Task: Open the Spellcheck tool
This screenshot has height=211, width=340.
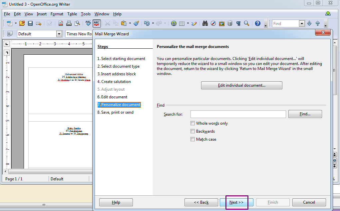Action: (x=88, y=24)
